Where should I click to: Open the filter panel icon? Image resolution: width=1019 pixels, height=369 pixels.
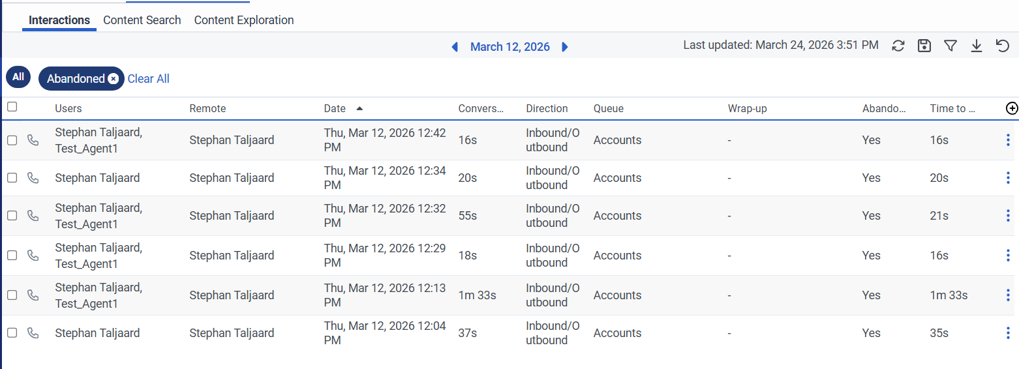pyautogui.click(x=951, y=46)
